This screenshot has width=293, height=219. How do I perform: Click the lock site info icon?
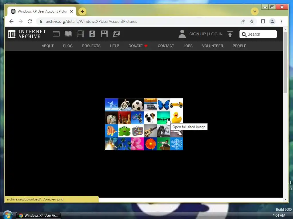tap(41, 21)
